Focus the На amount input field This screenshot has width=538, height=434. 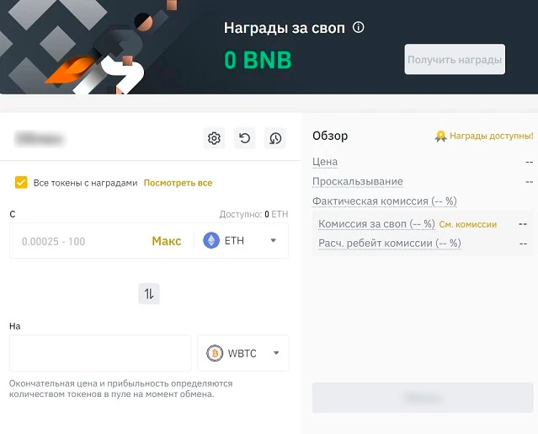(100, 353)
